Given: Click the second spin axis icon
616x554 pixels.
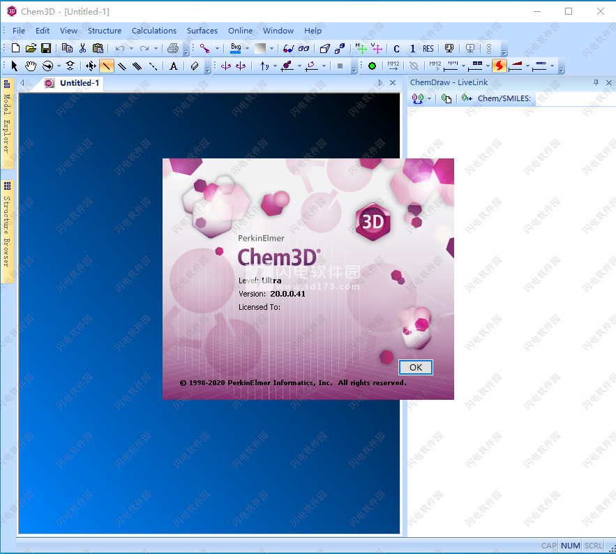Looking at the screenshot, I should tap(241, 66).
